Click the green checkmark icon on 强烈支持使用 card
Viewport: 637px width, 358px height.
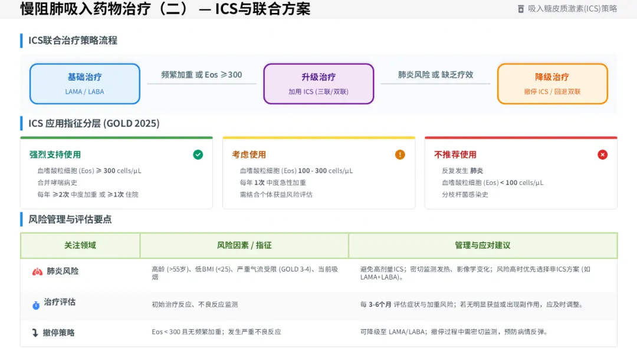pyautogui.click(x=198, y=155)
